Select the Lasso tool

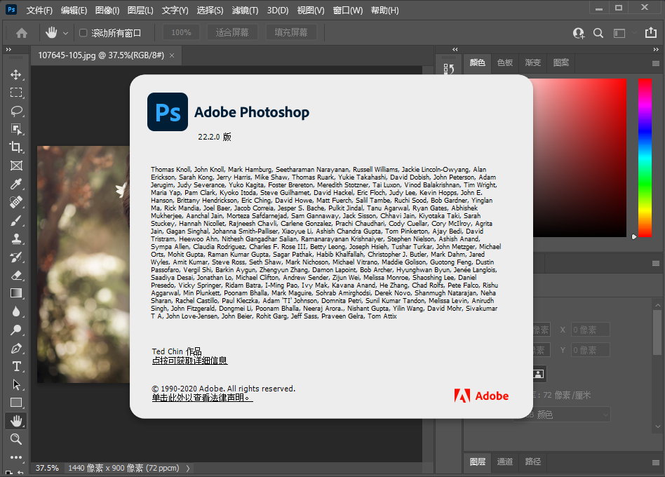[x=16, y=111]
